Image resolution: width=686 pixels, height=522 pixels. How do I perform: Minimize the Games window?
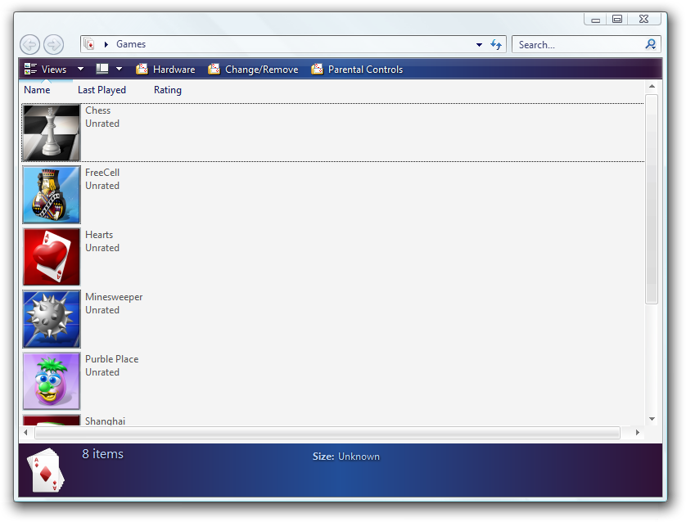point(595,20)
